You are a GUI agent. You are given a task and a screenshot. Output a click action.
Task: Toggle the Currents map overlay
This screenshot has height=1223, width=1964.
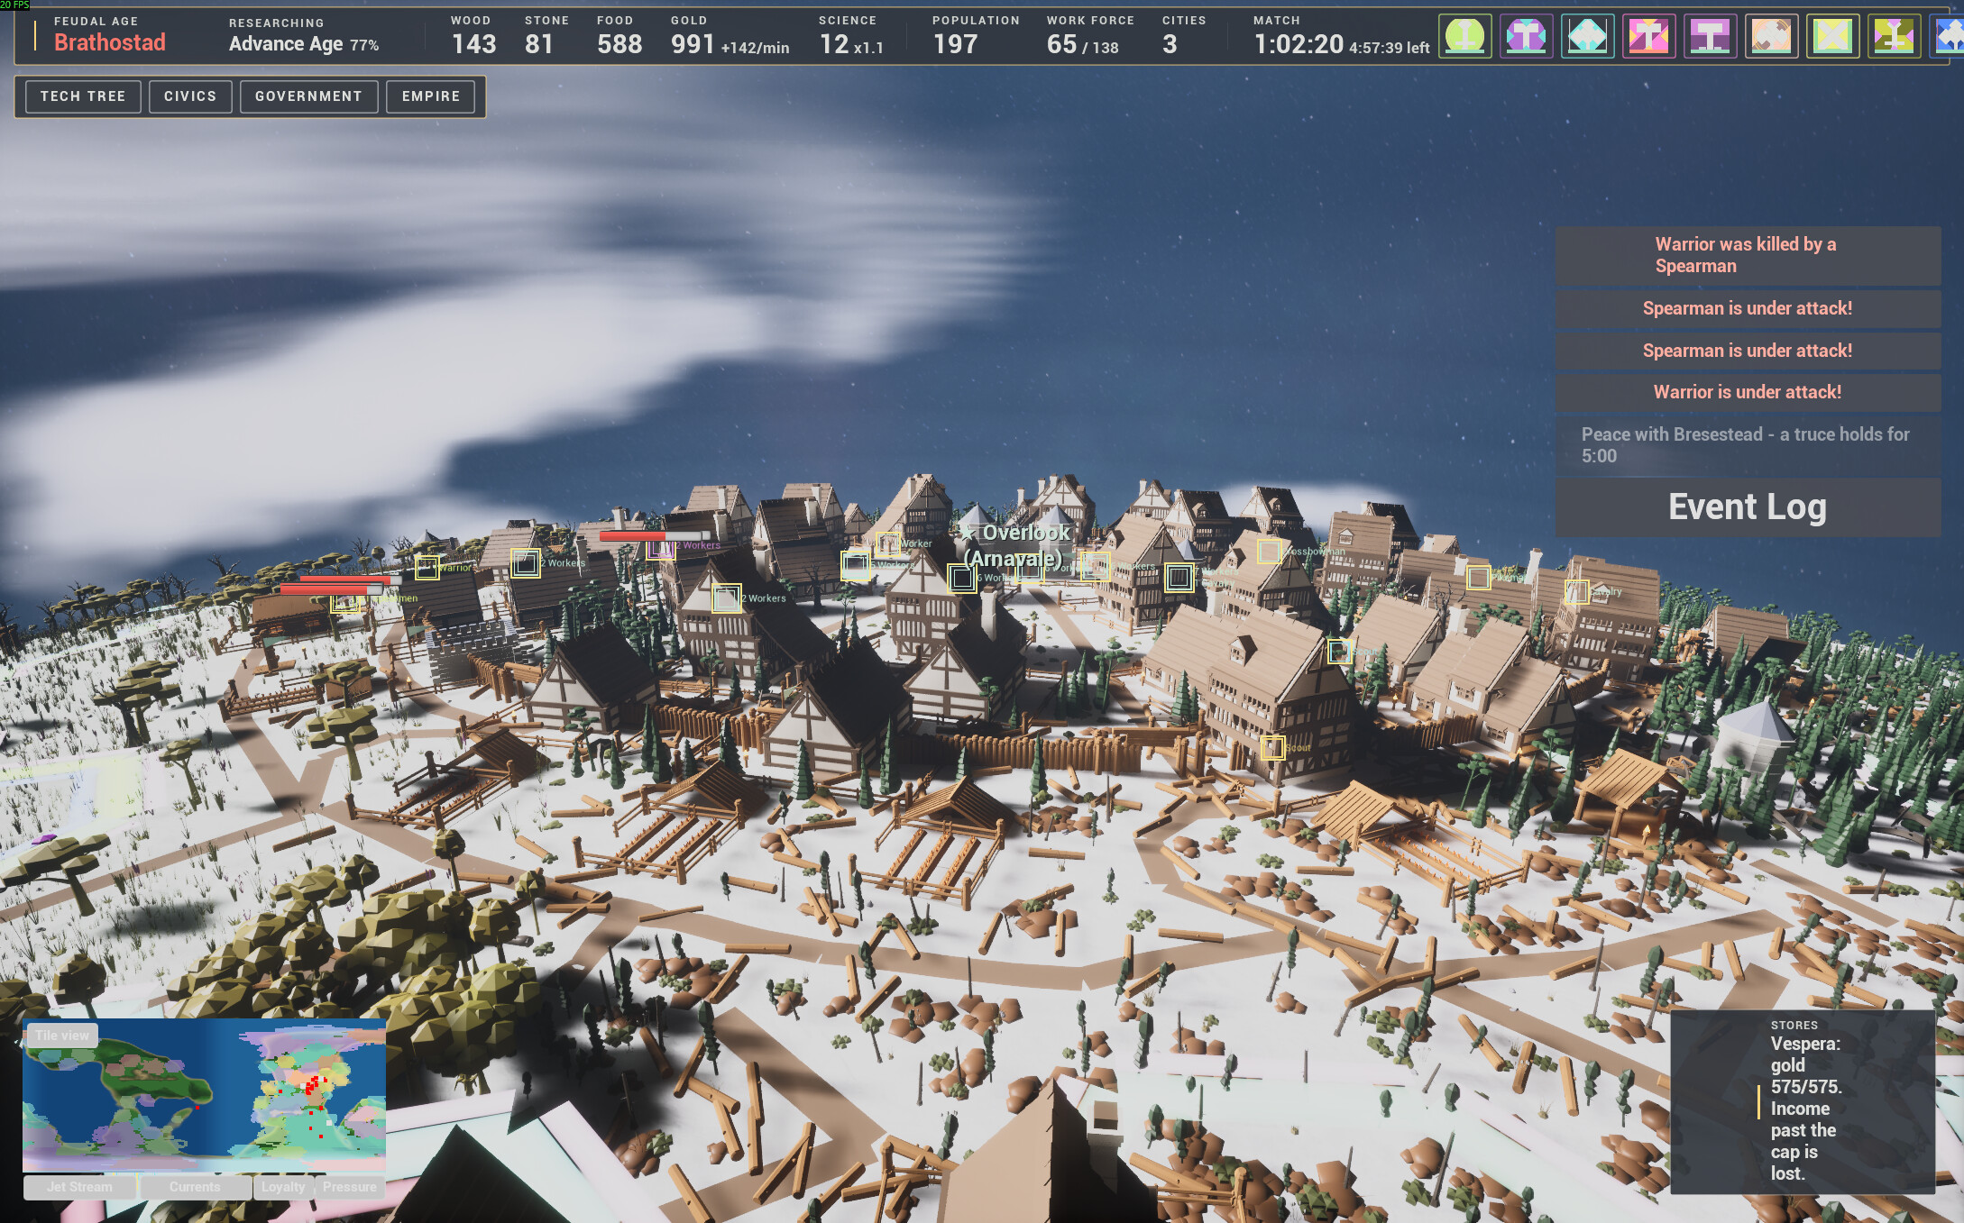tap(195, 1187)
